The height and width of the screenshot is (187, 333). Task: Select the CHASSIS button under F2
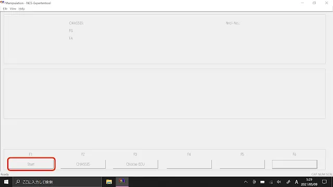click(83, 164)
